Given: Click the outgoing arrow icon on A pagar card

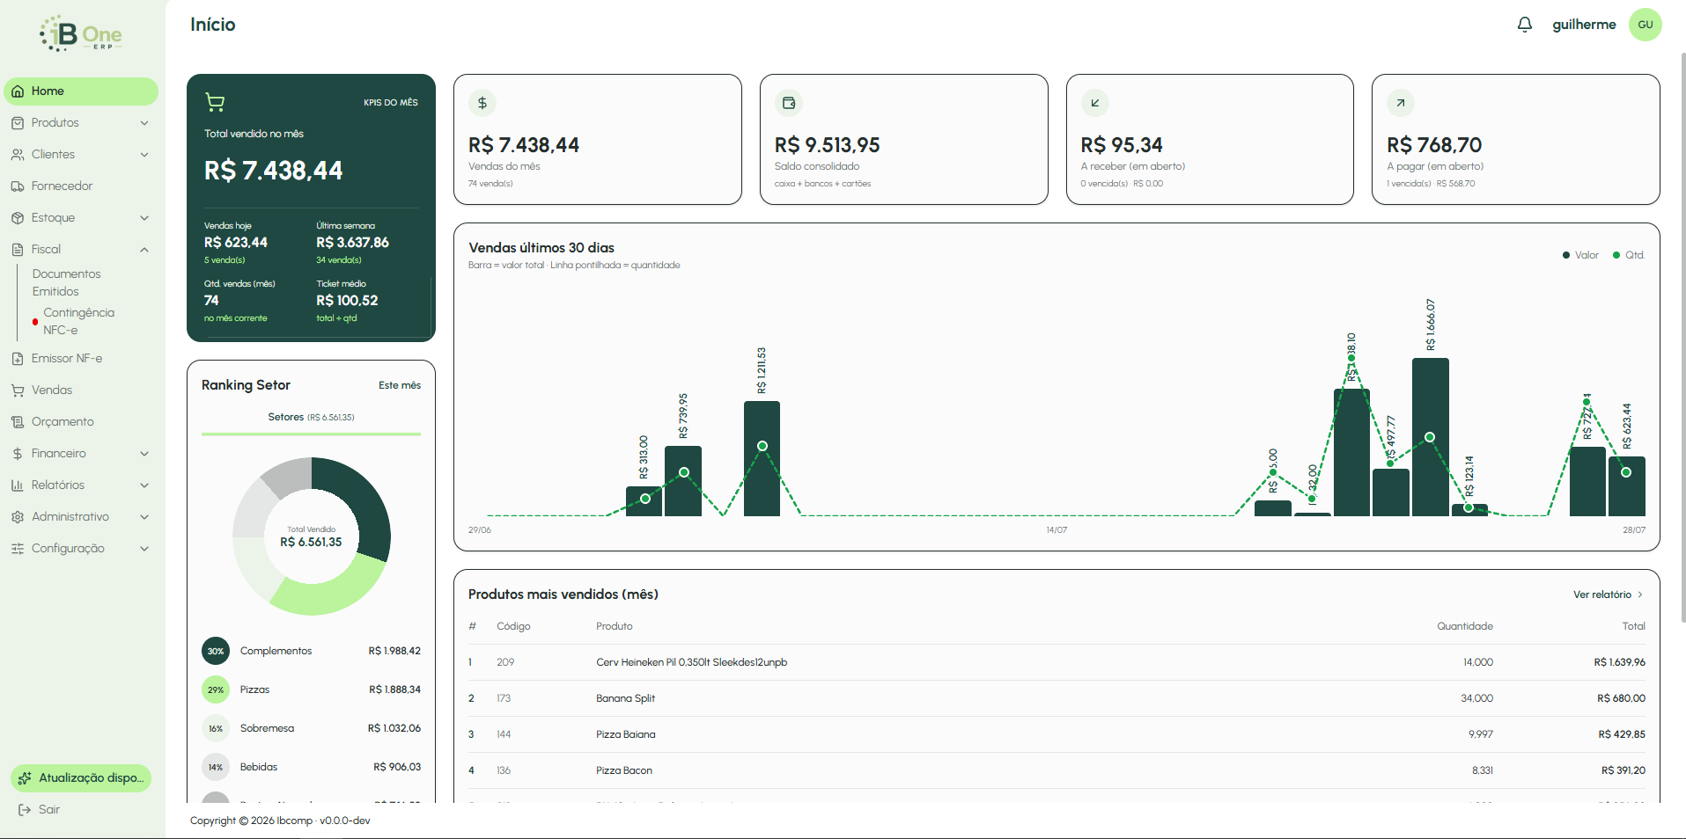Looking at the screenshot, I should coord(1401,103).
